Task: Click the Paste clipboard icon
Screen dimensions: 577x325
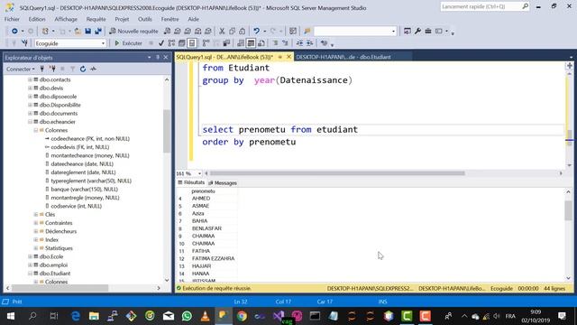Action: (x=243, y=32)
